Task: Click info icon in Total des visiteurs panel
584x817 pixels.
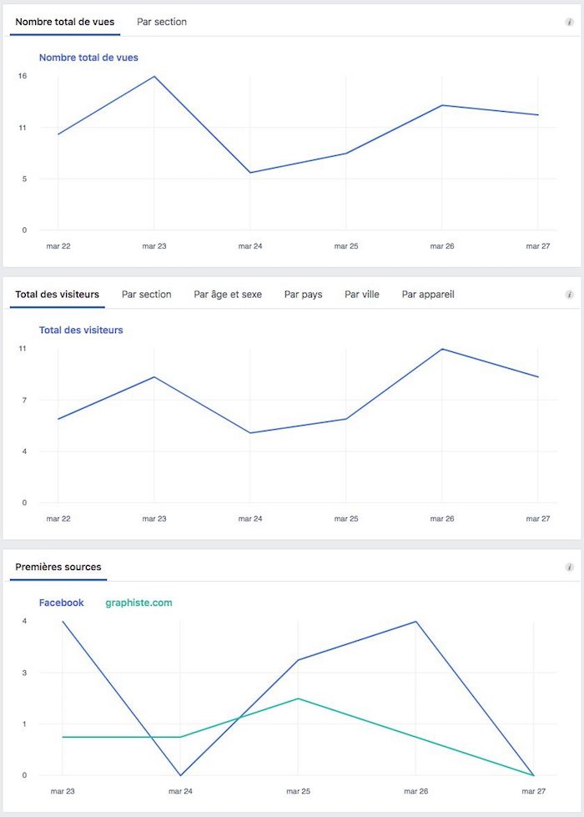Action: 569,295
